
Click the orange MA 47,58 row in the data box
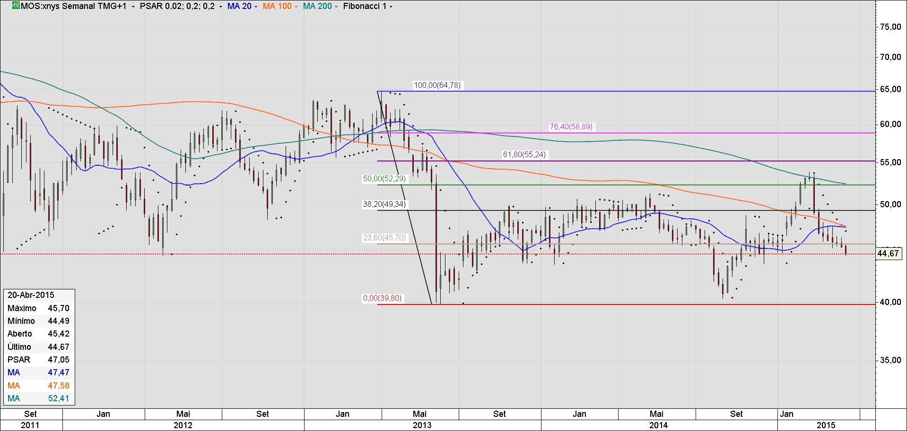click(x=39, y=386)
